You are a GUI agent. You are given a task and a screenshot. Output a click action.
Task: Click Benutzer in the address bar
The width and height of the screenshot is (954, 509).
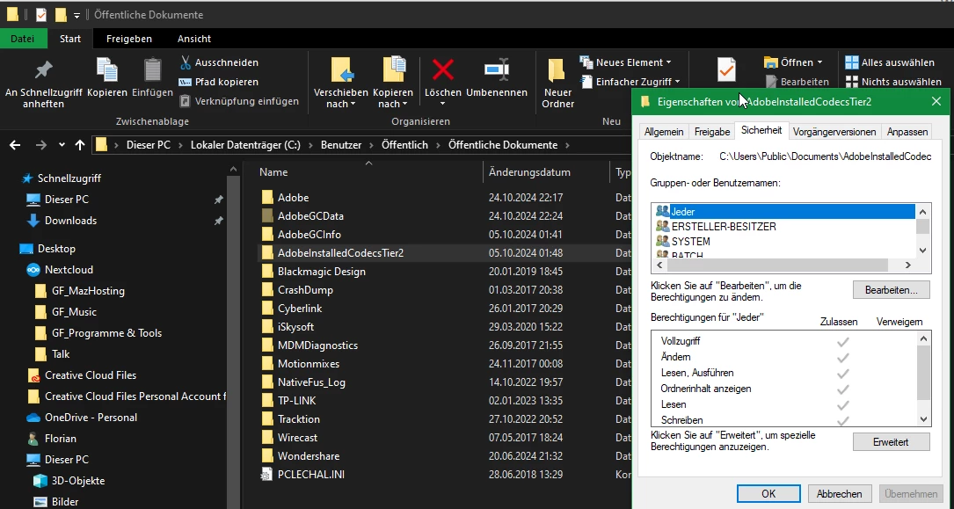click(x=341, y=145)
